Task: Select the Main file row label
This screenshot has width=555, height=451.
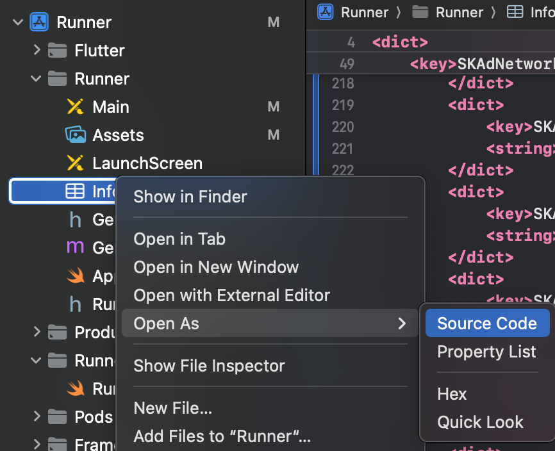Action: pos(111,107)
